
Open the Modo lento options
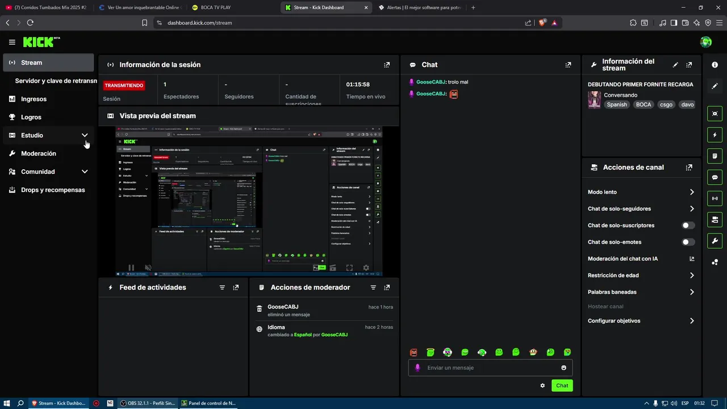click(x=641, y=192)
